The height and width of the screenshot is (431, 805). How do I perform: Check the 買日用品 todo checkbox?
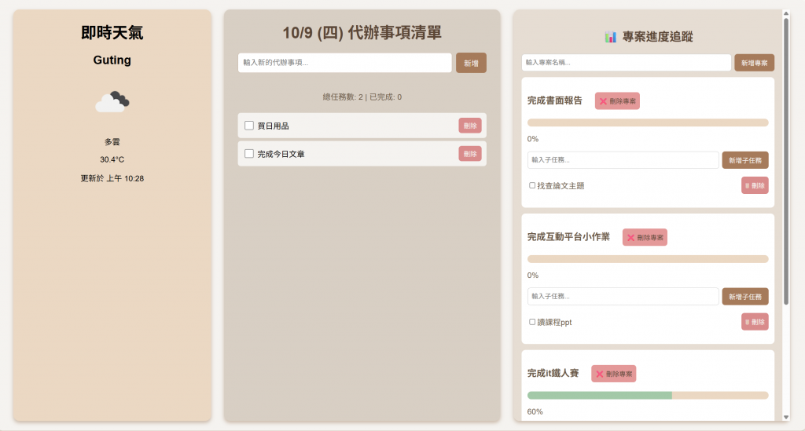tap(249, 126)
